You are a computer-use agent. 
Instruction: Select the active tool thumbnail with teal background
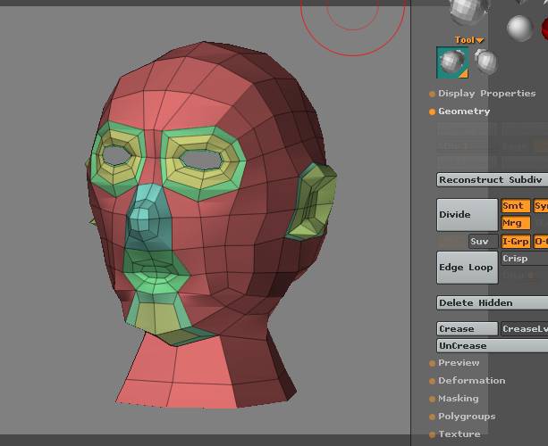[x=452, y=62]
